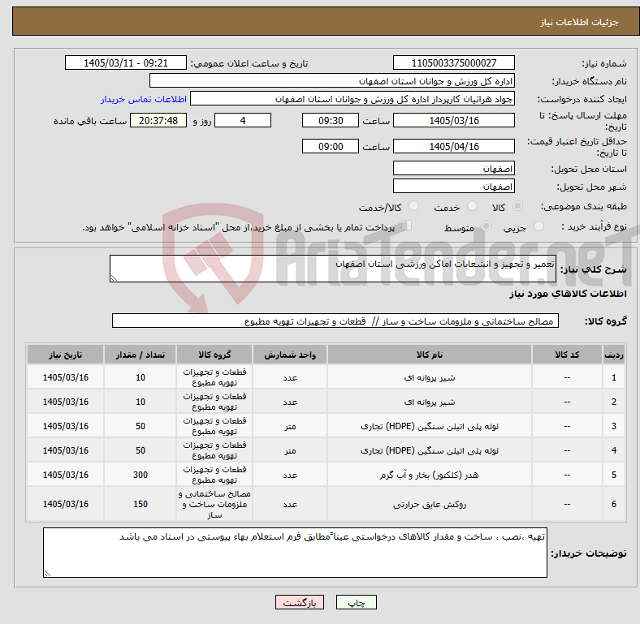Click the گروه کالا column header
The width and height of the screenshot is (640, 624).
pos(214,355)
